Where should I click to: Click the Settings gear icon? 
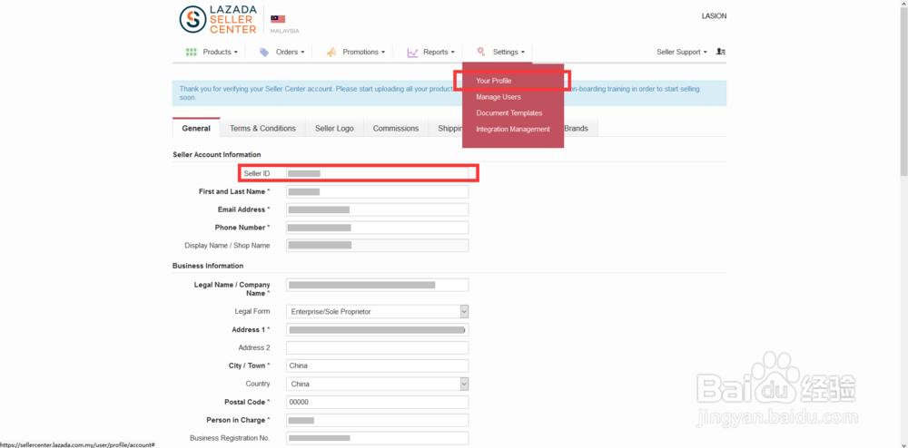point(480,52)
